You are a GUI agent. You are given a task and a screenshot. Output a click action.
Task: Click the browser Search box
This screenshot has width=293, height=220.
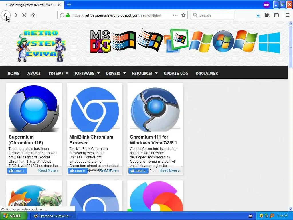(x=213, y=15)
